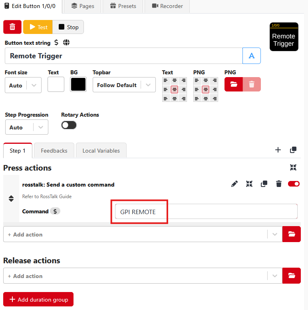Click the Remote Trigger text field
The width and height of the screenshot is (308, 310).
123,56
